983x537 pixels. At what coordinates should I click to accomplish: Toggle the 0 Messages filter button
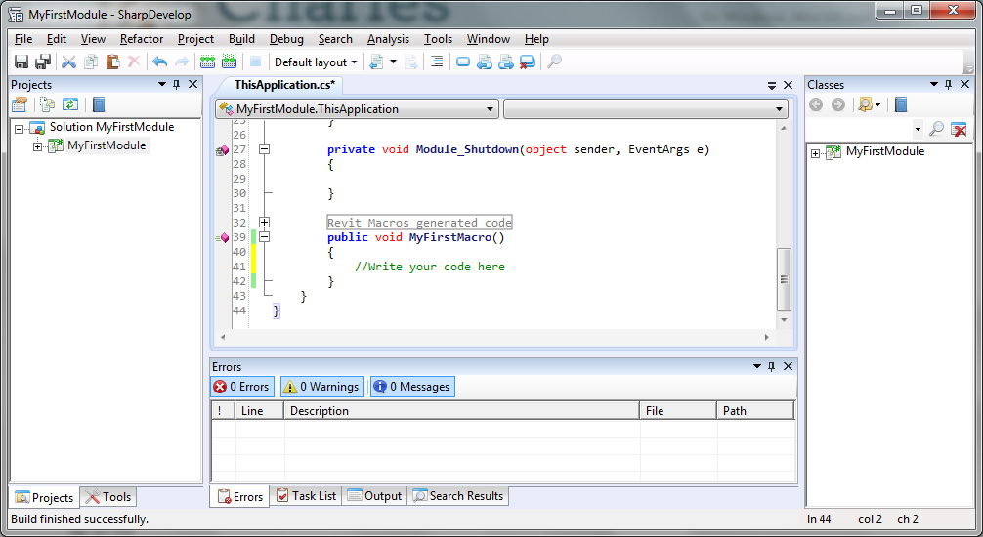412,387
